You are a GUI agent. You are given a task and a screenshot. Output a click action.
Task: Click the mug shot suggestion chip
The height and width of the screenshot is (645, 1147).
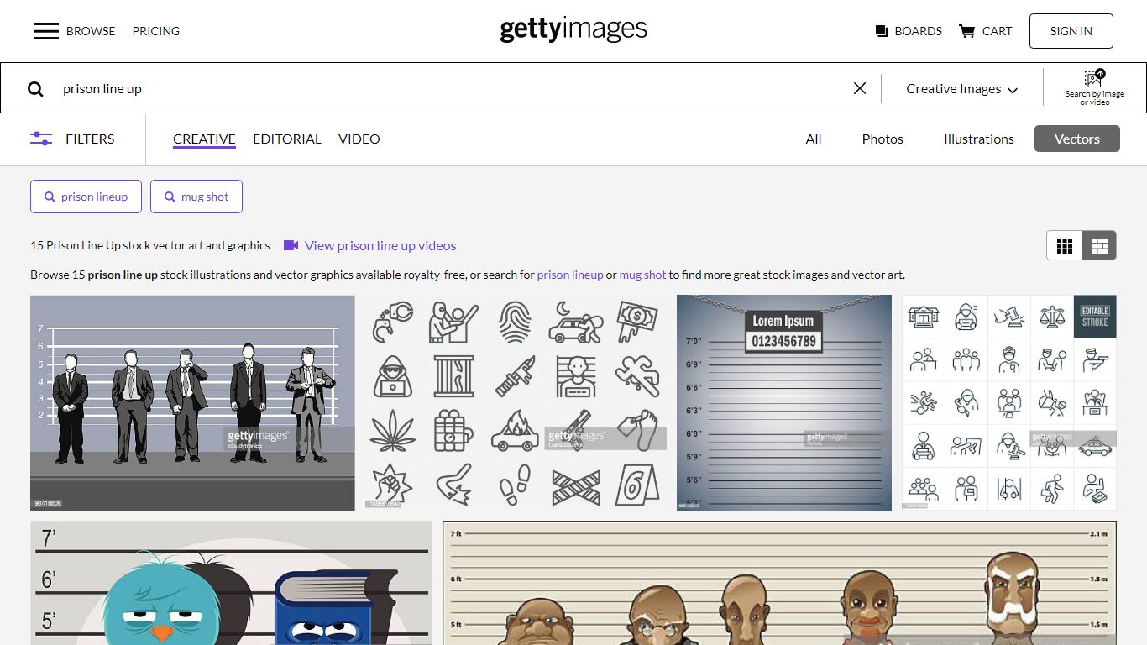pos(196,197)
